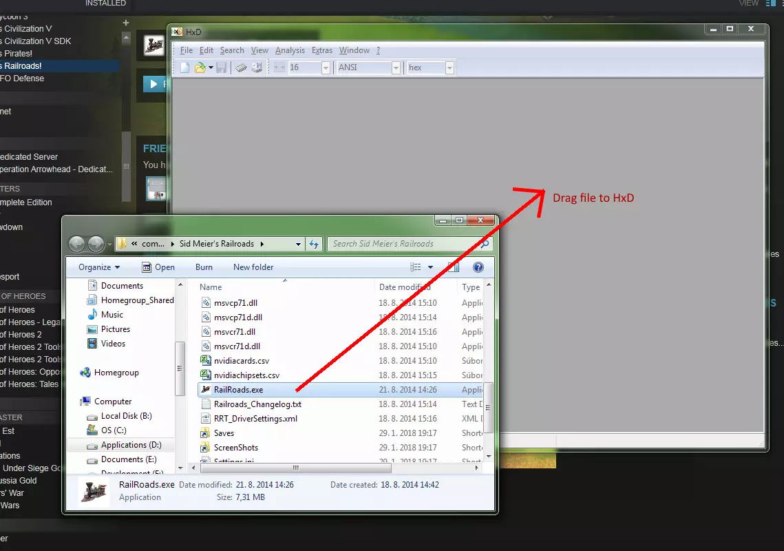Viewport: 784px width, 551px height.
Task: Open the bytes-per-row 16 dropdown in HxD
Action: 326,67
